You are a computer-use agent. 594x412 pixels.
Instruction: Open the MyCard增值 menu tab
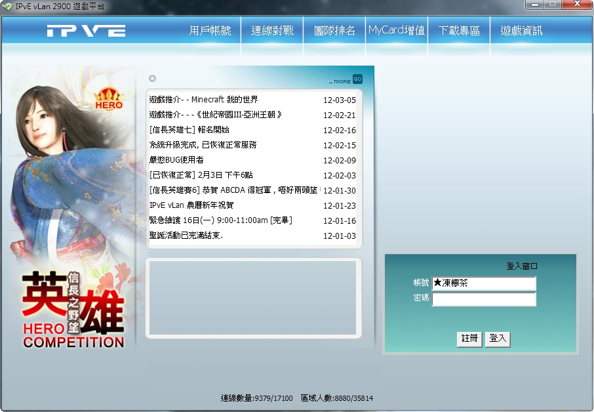[396, 30]
